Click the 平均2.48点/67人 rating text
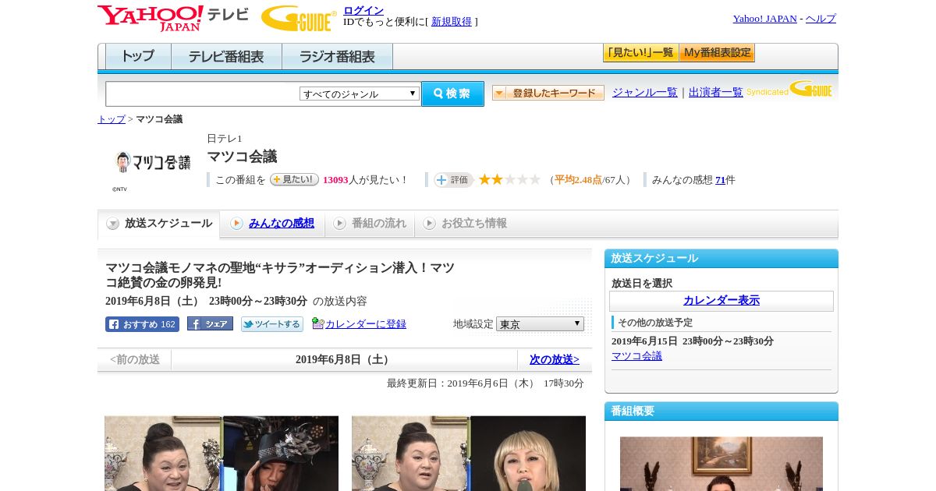The image size is (936, 491). (x=590, y=180)
